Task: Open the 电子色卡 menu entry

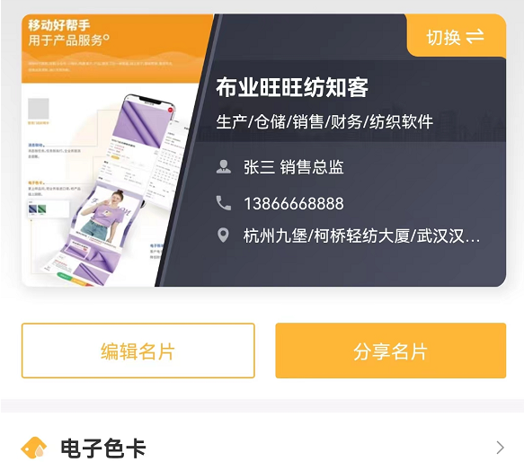Action: click(x=262, y=448)
